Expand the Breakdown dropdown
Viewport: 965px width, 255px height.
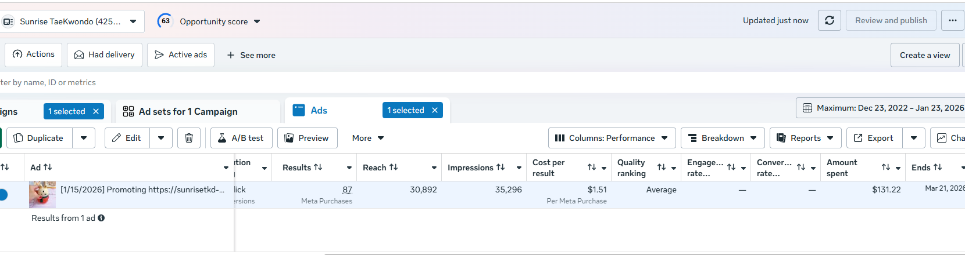pyautogui.click(x=723, y=138)
